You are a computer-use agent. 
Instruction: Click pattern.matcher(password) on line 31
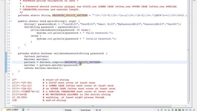point(59,65)
